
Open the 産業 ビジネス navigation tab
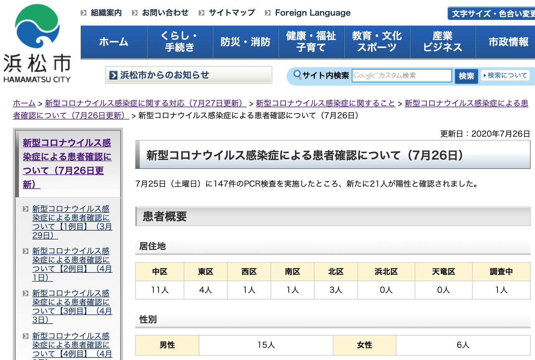pos(443,42)
